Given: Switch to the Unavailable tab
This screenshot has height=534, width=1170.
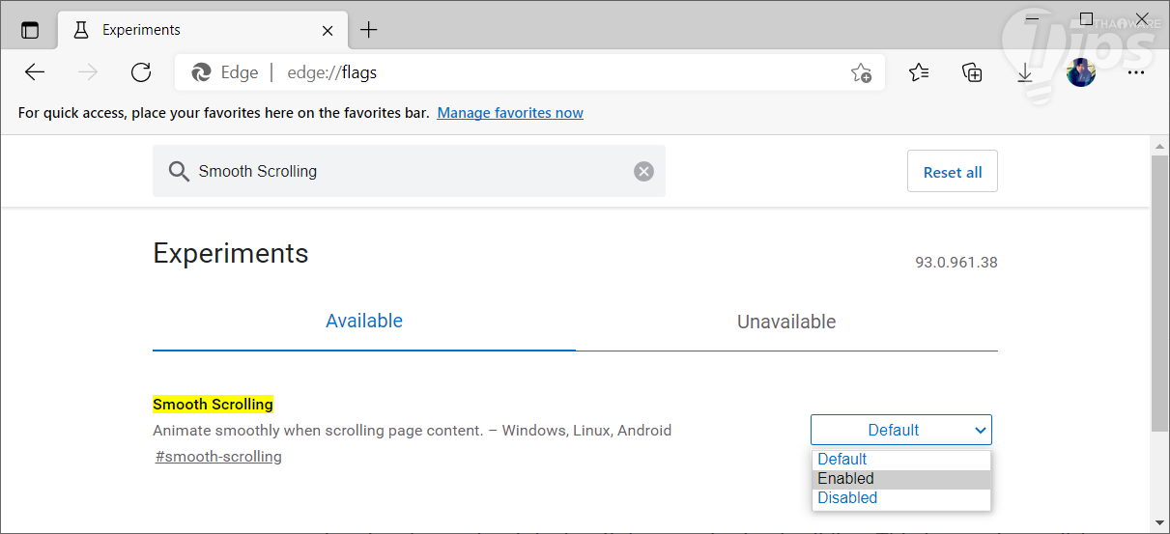Looking at the screenshot, I should [x=786, y=322].
